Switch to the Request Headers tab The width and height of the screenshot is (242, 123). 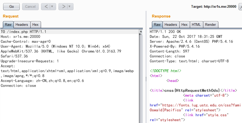point(22,24)
